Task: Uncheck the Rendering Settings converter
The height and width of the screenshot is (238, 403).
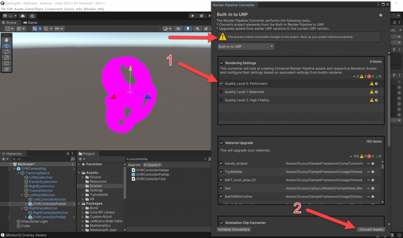Action: coord(222,63)
